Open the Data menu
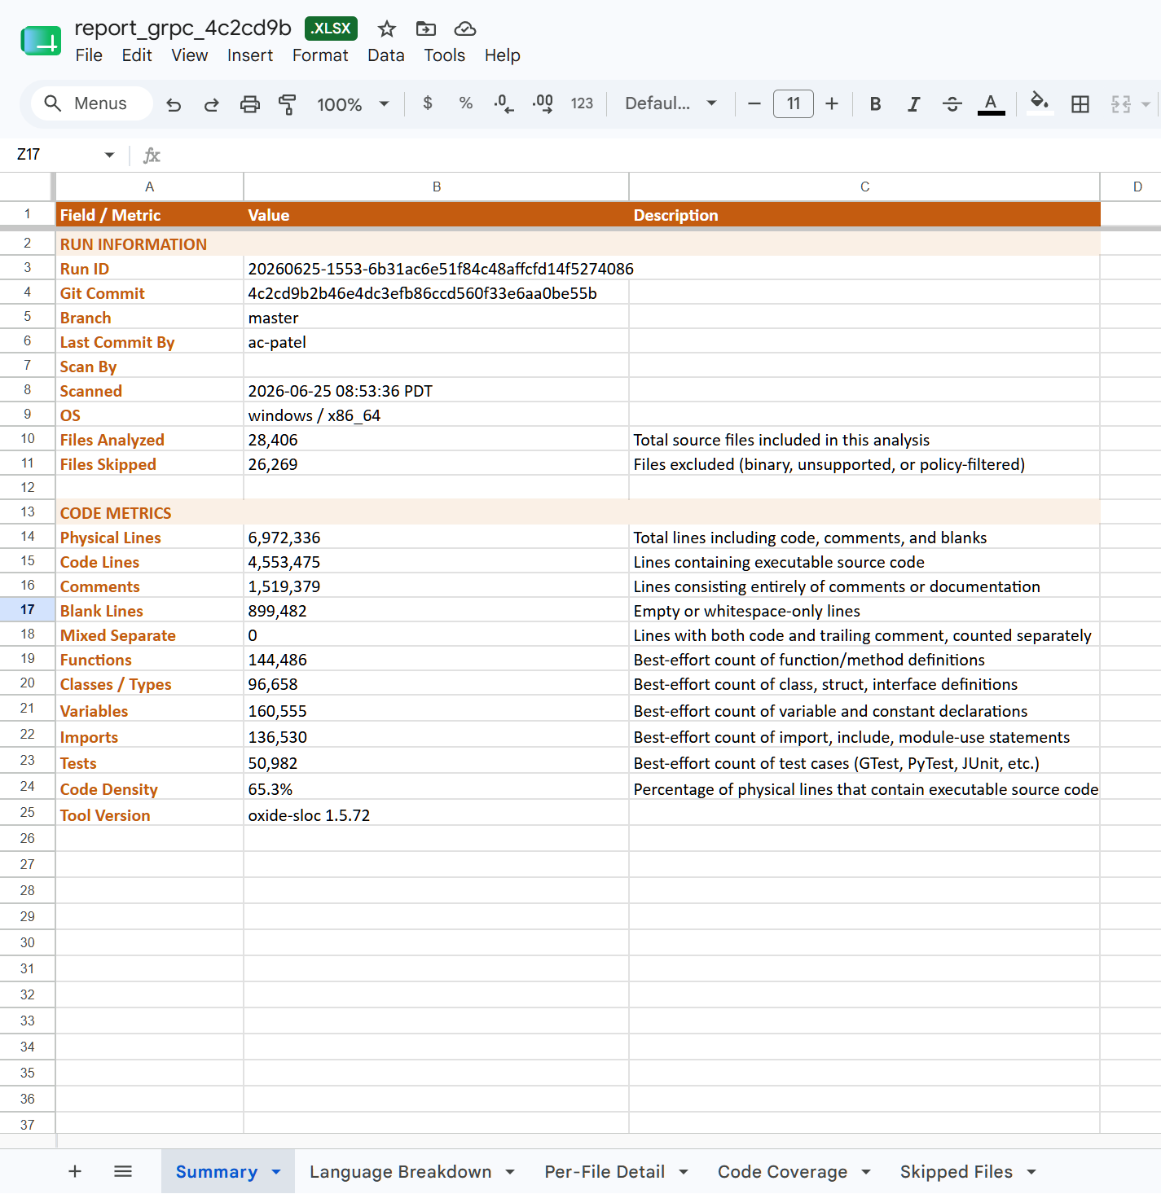Image resolution: width=1161 pixels, height=1194 pixels. click(386, 55)
